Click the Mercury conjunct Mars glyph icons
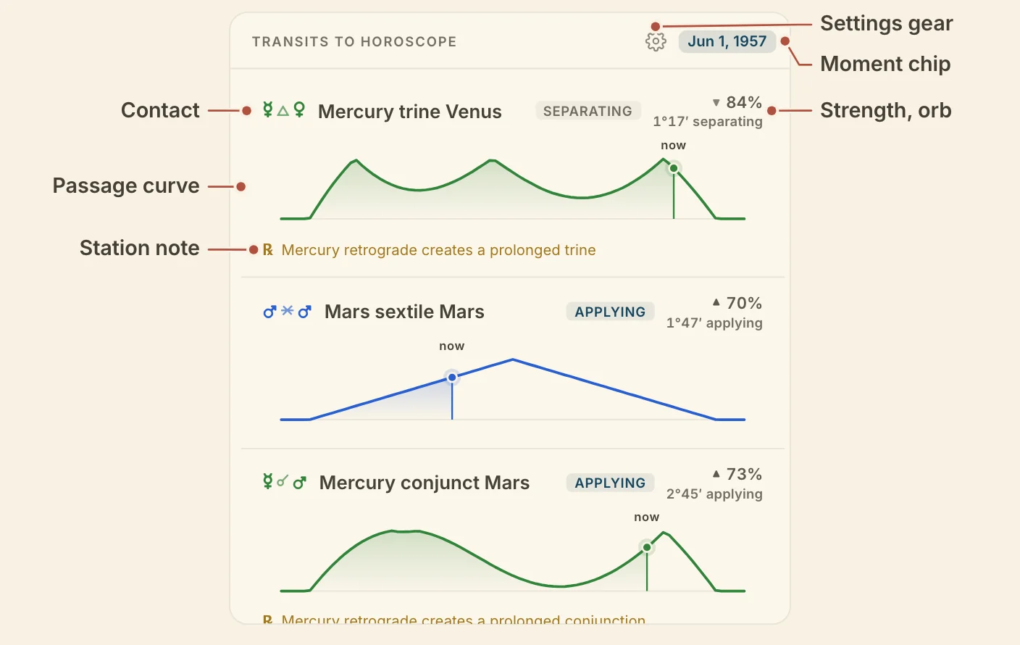Screen dimensions: 1020x645 [x=284, y=482]
